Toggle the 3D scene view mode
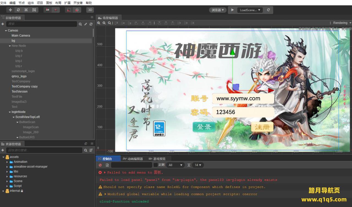This screenshot has width=352, height=207. (x=90, y=10)
